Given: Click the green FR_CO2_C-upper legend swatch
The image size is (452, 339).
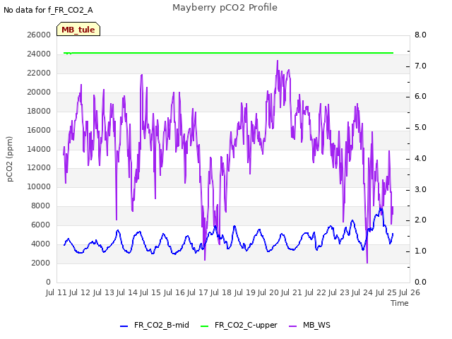Looking at the screenshot, I should coord(204,326).
